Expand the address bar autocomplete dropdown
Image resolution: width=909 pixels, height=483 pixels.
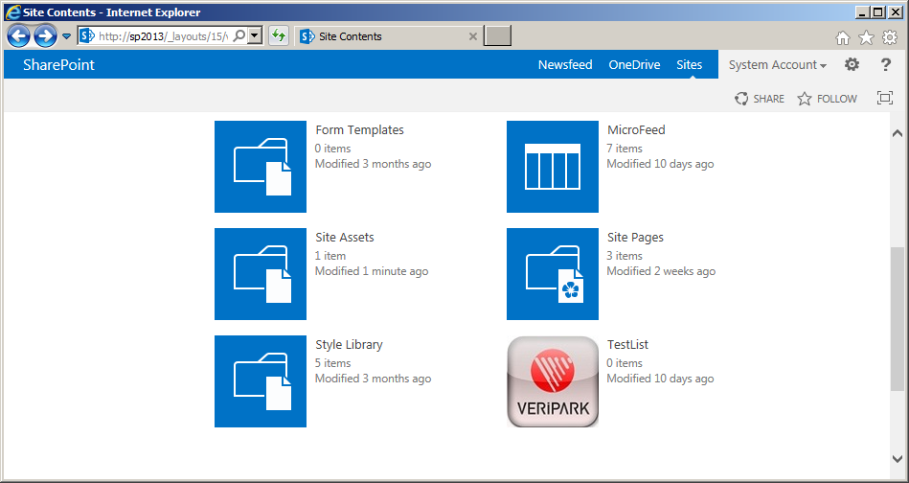pos(255,36)
